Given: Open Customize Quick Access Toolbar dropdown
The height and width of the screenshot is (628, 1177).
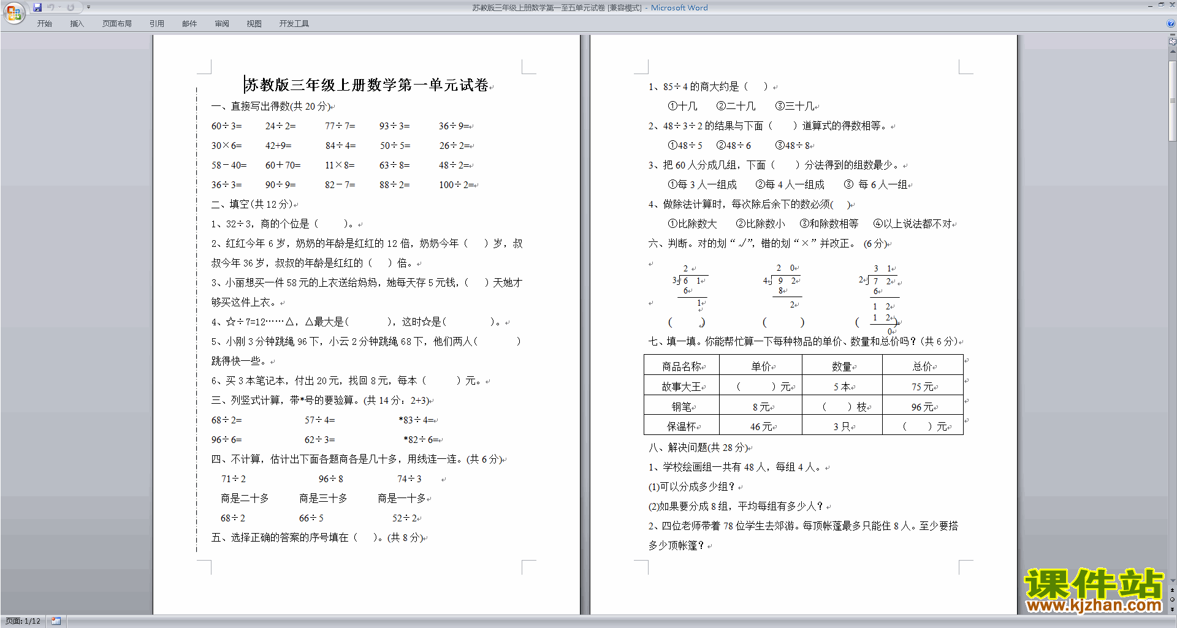Looking at the screenshot, I should click(x=88, y=7).
